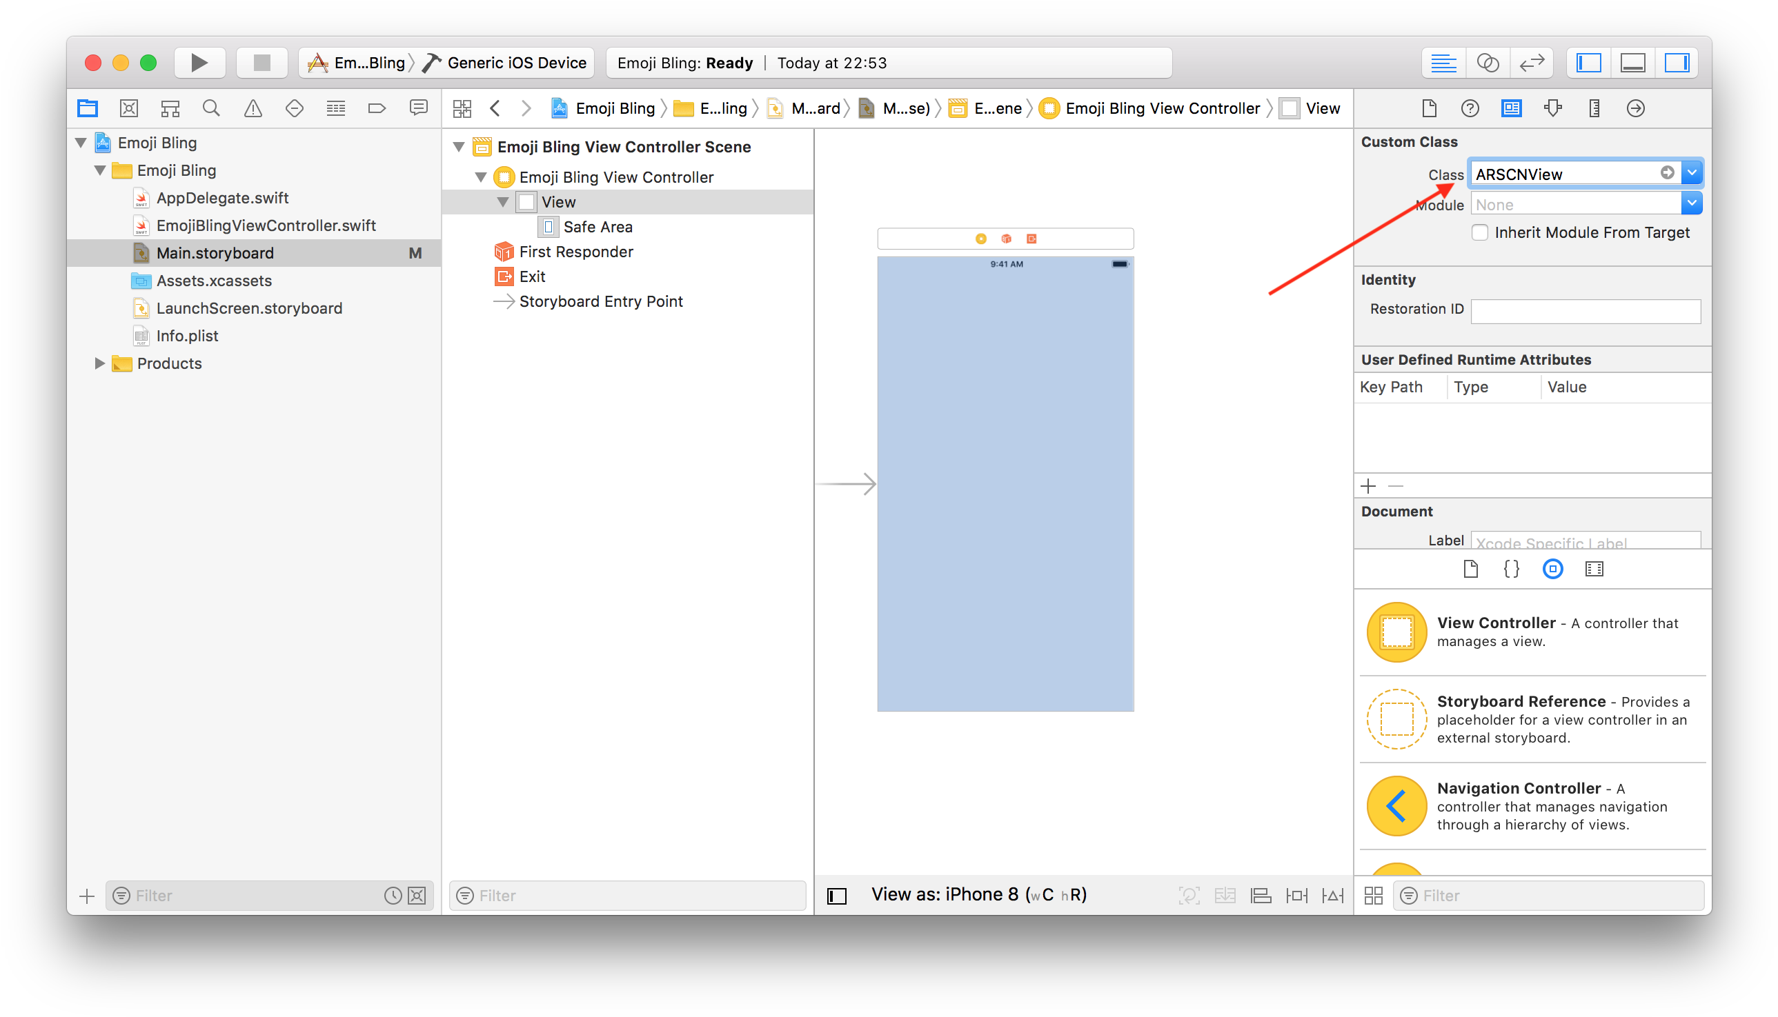Click the Stop button in the toolbar

[x=262, y=62]
